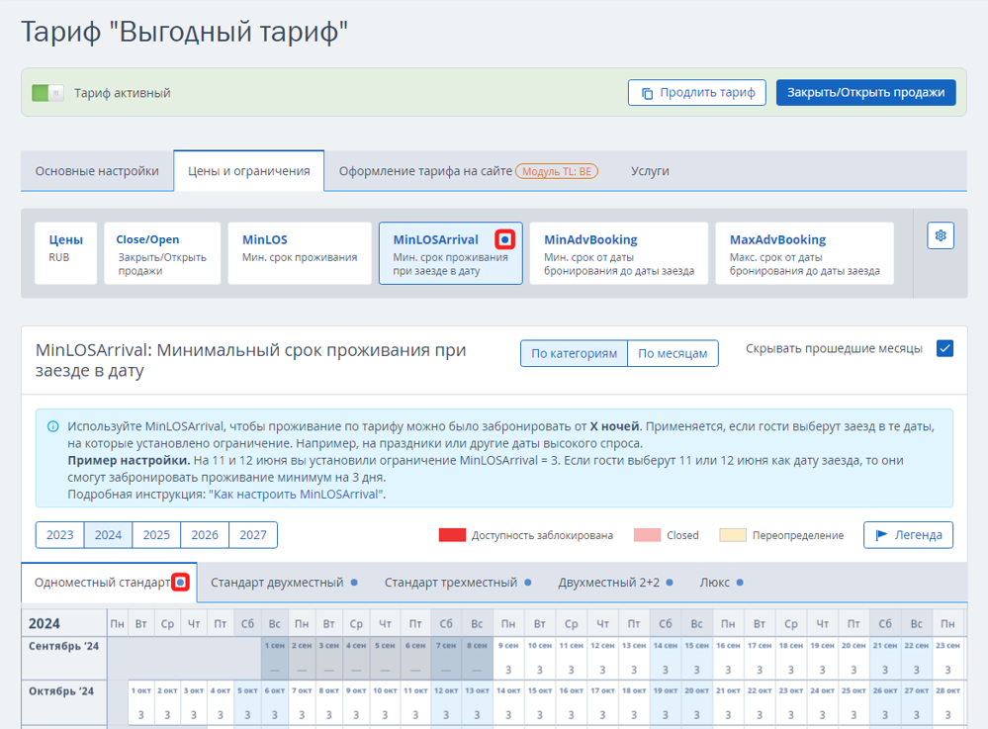Image resolution: width=988 pixels, height=729 pixels.
Task: Select the MinAdvBooking restriction card
Action: (619, 253)
